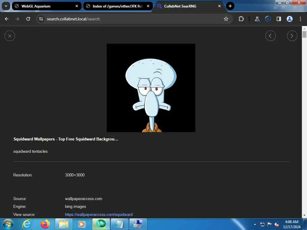Open the Extensions puzzle icon
Screen dimensions: 307x230
coord(241,19)
